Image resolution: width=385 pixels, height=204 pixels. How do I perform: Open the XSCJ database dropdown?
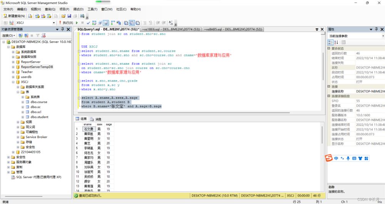(x=54, y=23)
